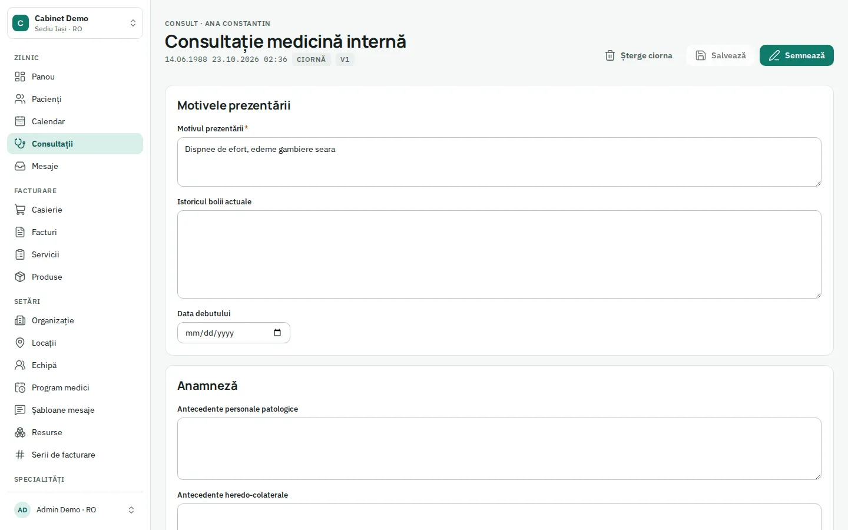This screenshot has height=530, width=848.
Task: Click the Locații map pin icon
Action: [20, 343]
